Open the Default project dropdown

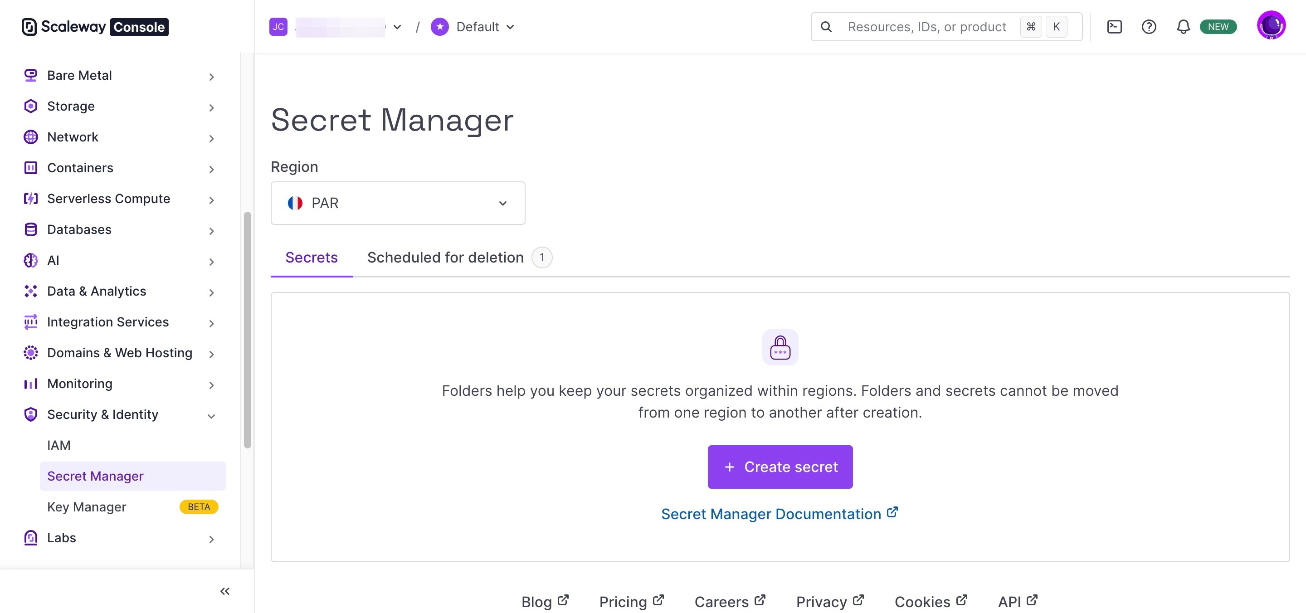[485, 27]
